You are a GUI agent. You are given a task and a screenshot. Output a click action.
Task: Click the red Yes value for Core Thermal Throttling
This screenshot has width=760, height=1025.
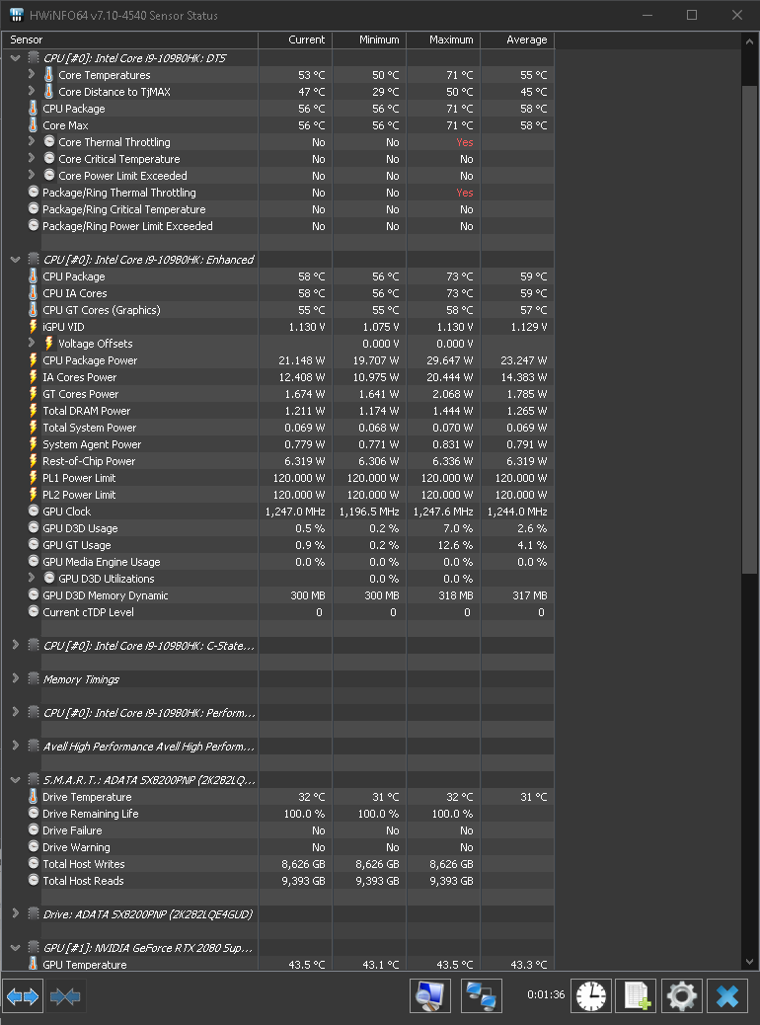click(465, 142)
